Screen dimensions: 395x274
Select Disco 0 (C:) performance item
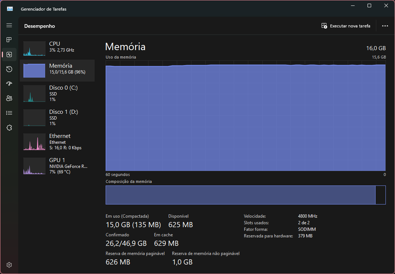[x=57, y=93]
